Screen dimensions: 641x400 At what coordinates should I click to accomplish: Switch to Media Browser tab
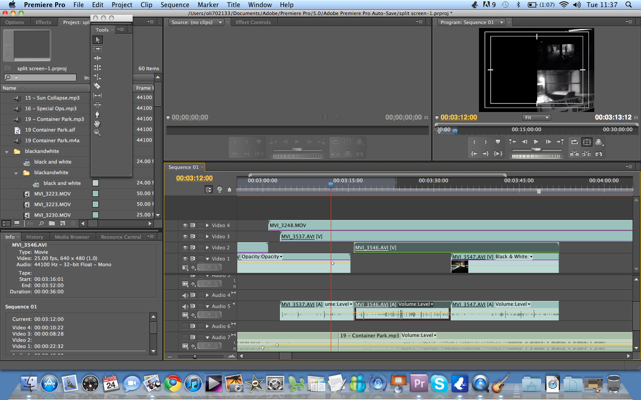[72, 237]
